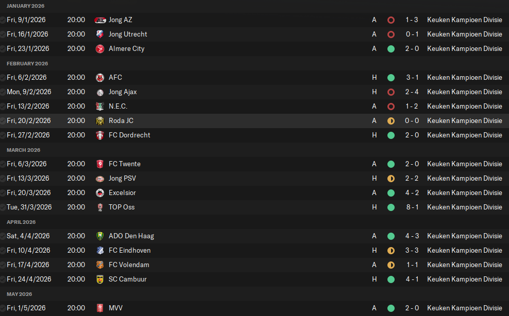Click the Jong PSV club logo
Image resolution: width=509 pixels, height=316 pixels.
[x=100, y=179]
